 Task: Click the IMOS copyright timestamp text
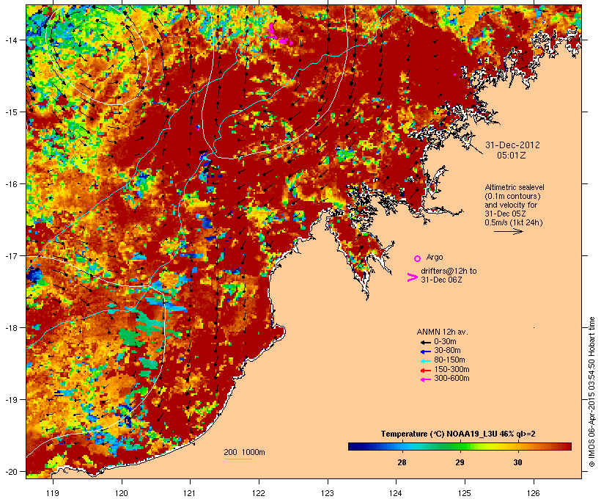(591, 392)
